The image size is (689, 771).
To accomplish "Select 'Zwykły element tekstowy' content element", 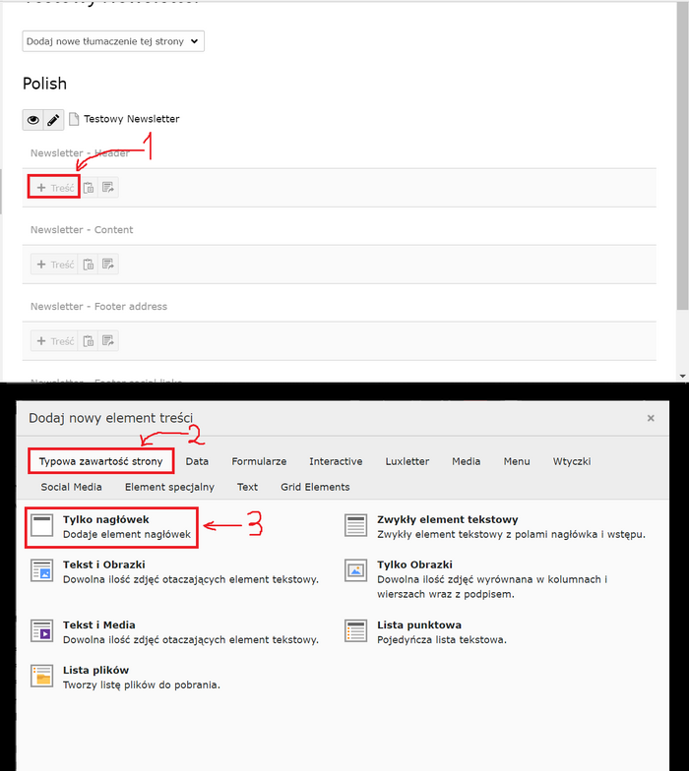I will point(447,519).
